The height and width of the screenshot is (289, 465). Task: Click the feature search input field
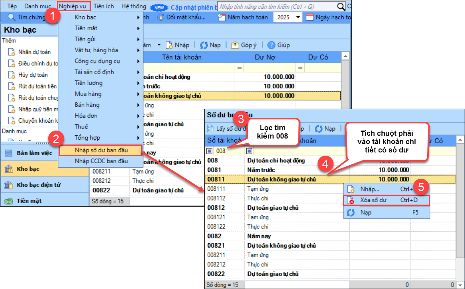tap(277, 7)
